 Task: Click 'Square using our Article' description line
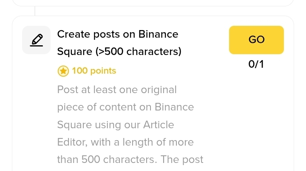[116, 125]
